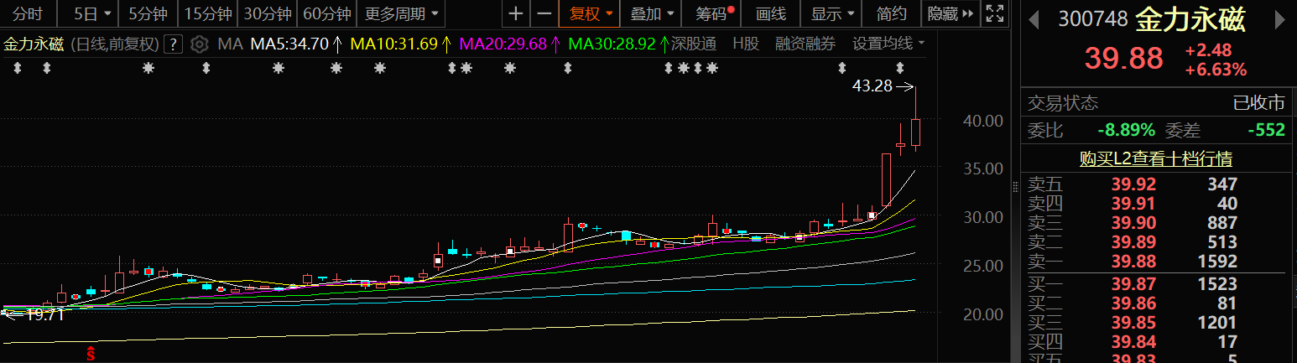Toggle 简约 simplified view mode

tap(891, 13)
